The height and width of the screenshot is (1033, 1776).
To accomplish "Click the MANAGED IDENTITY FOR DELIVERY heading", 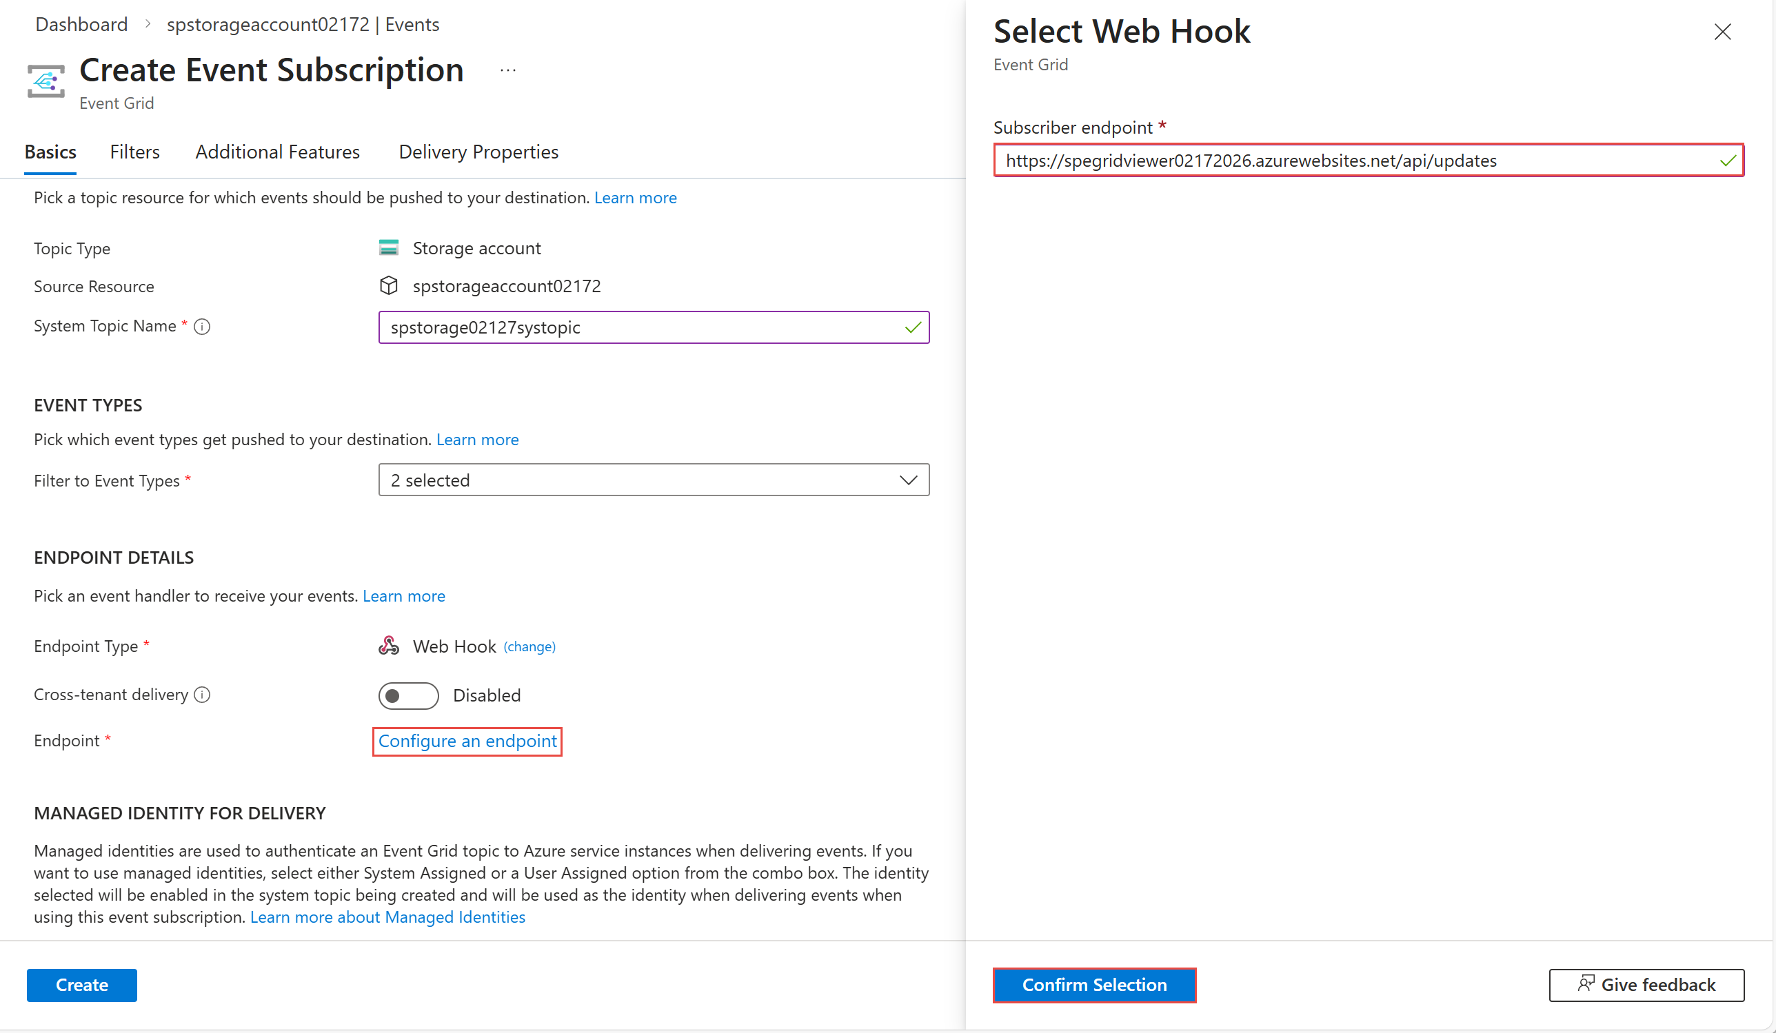I will click(x=180, y=813).
